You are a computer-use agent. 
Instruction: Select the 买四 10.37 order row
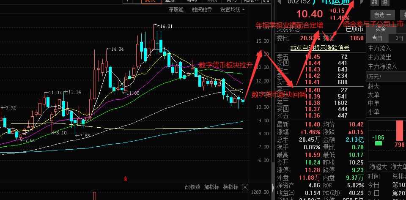pyautogui.click(x=320, y=109)
